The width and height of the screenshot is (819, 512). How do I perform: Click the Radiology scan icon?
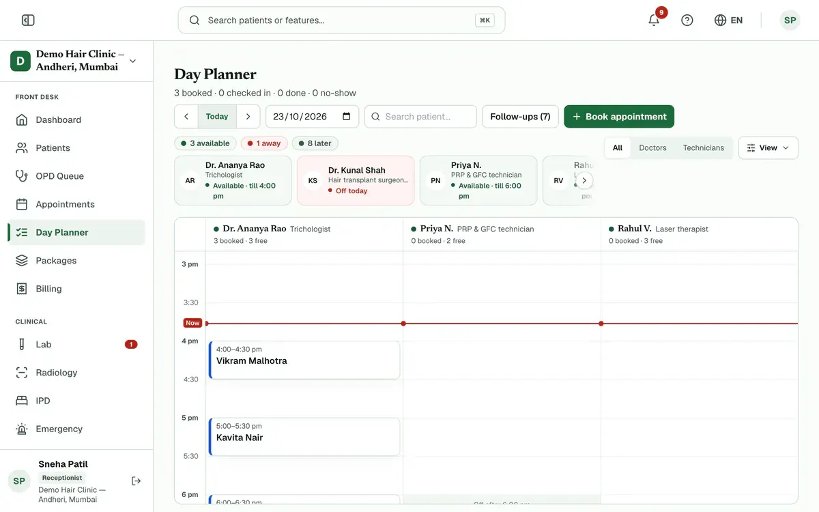22,373
